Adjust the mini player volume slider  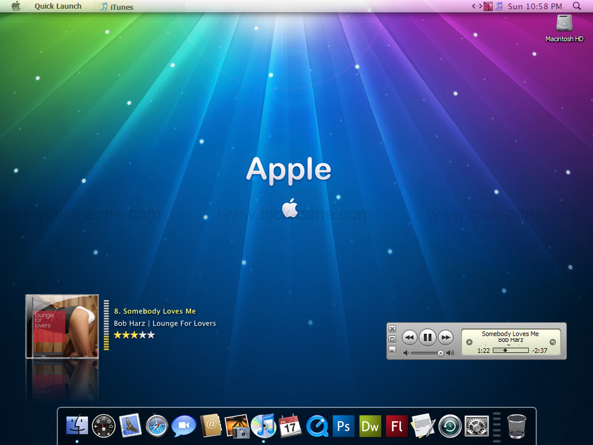coord(427,353)
